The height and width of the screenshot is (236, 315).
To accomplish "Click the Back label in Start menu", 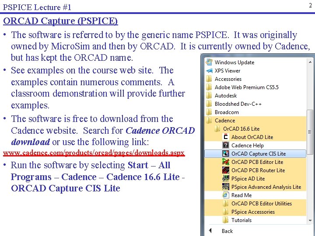I will (x=227, y=231).
